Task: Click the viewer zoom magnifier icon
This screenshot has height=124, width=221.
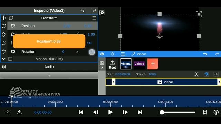Action: (102, 13)
